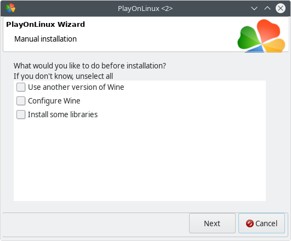Viewport: 291px width, 241px height.
Task: Click the PlayOnLinux Wizard heading
Action: point(45,25)
